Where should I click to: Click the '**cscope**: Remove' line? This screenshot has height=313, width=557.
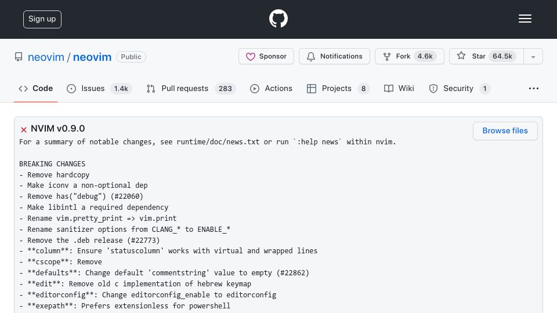[61, 262]
